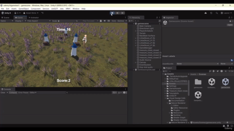Open Unity cloud services icon
Image resolution: width=234 pixels, height=131 pixels.
[x=205, y=13]
